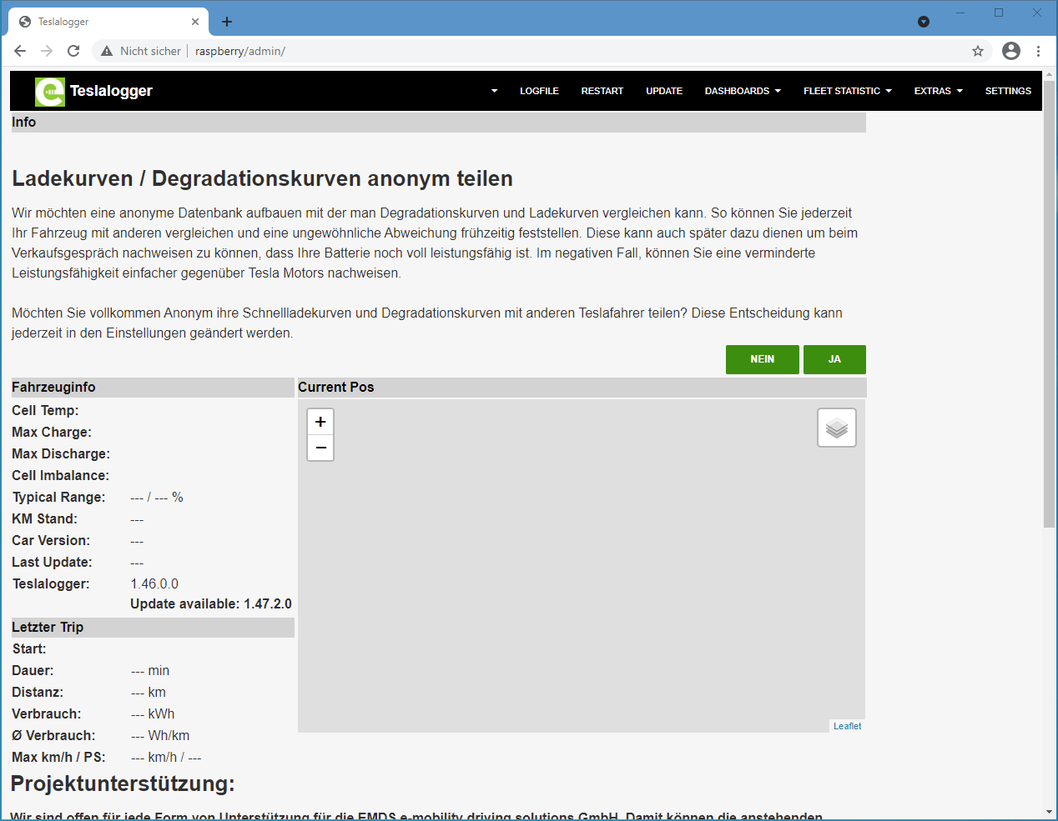Click the Ja button to share data
Viewport: 1058px width, 821px height.
tap(834, 359)
